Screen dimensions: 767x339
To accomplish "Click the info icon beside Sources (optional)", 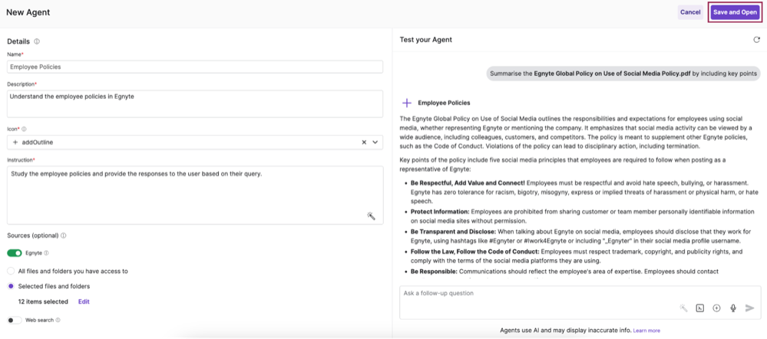I will click(x=64, y=235).
